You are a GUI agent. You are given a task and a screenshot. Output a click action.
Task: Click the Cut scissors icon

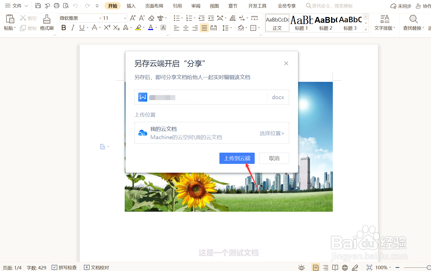tap(23, 18)
